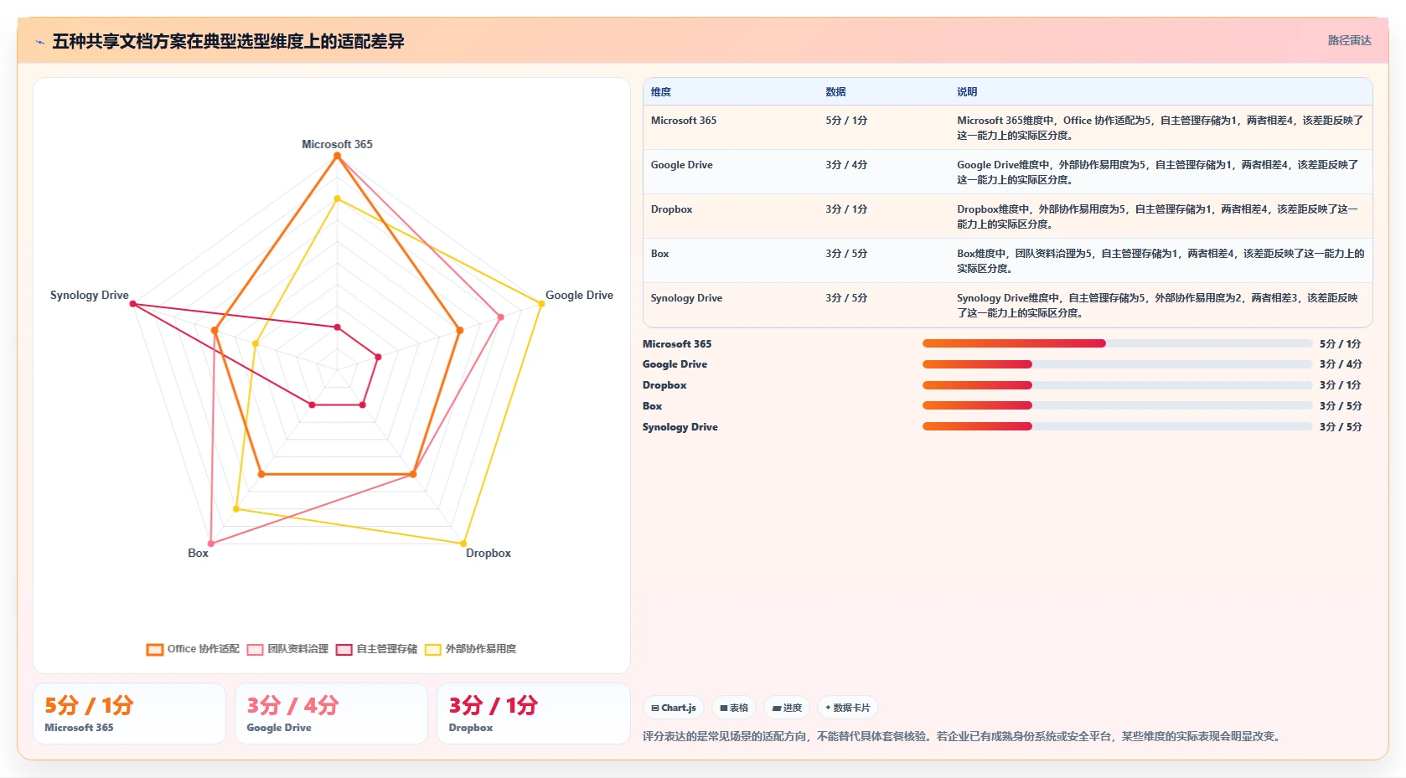Click the red data point at Synology Drive vertex
Viewport: 1406px width, 778px height.
132,303
